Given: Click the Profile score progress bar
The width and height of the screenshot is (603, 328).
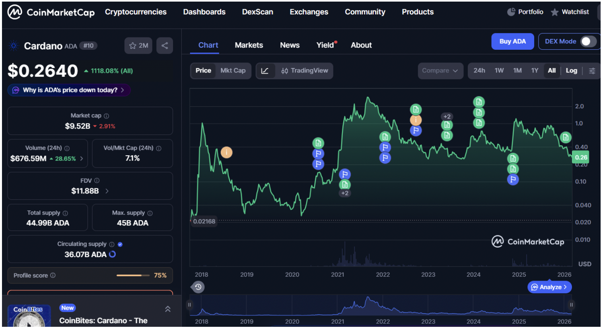Looking at the screenshot, I should coord(133,275).
